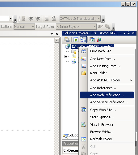Screen dimensions: 138x155
Task: Select the web.config file icon
Action: click(x=74, y=61)
